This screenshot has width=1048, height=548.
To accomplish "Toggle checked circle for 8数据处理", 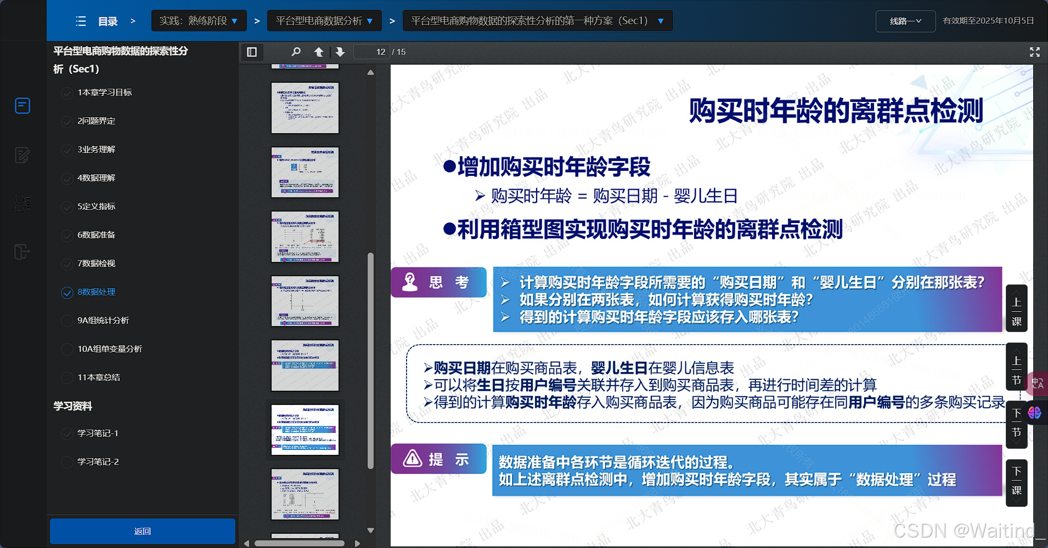I will 67,293.
